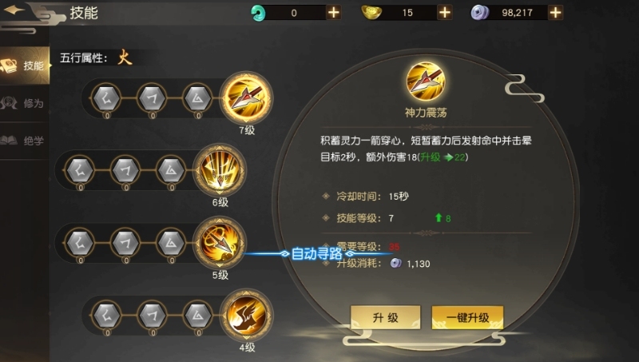Click the back arrow beside 技能 title
Viewport: 639px width, 362px height.
pos(14,10)
